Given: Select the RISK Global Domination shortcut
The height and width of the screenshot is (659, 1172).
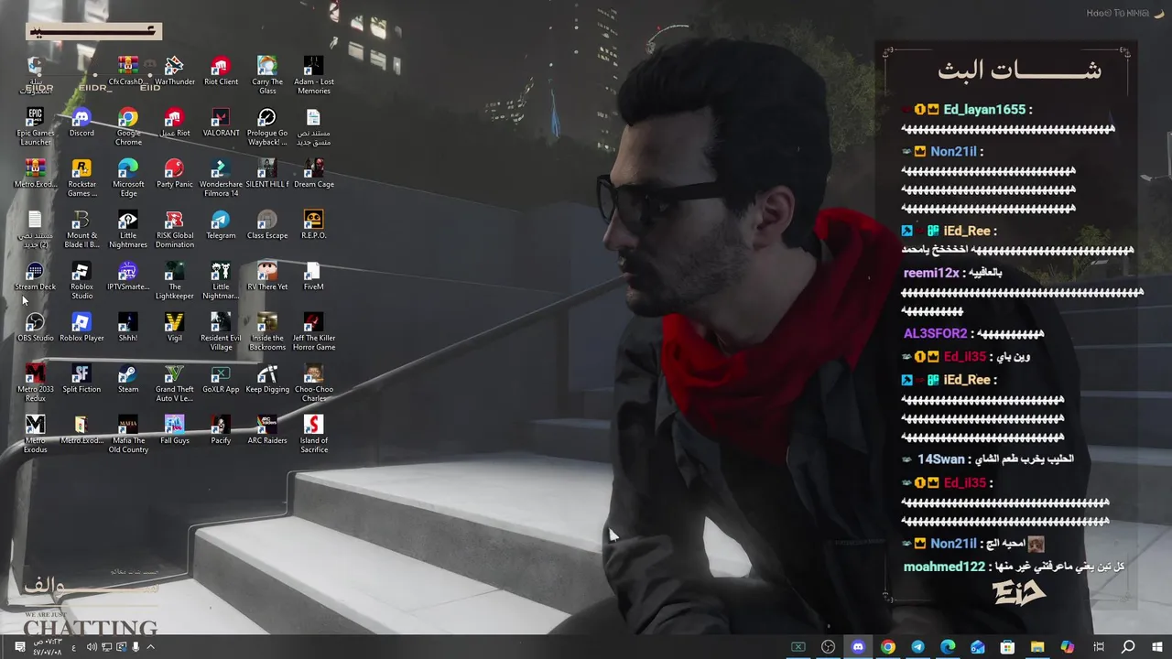Looking at the screenshot, I should click(174, 229).
